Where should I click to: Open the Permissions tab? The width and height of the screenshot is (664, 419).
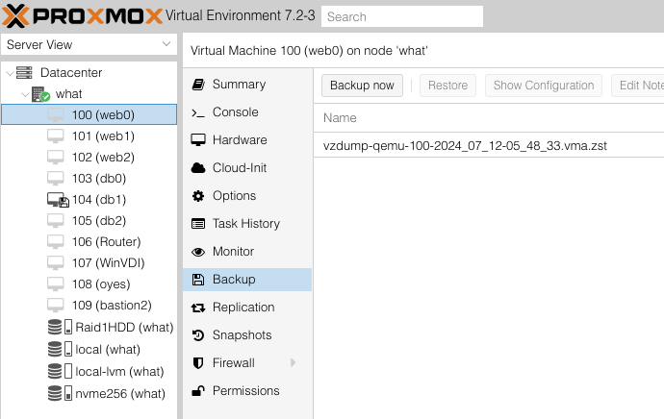click(247, 391)
